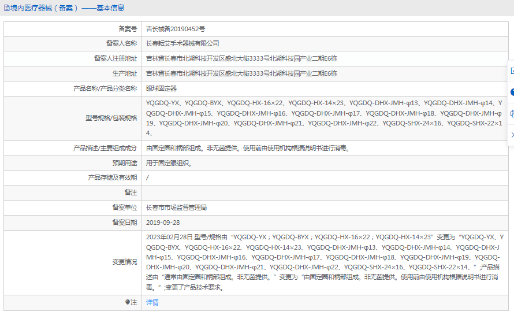
Task: Click the company name 长春耘艾手术器械有限公司
Action: pos(182,43)
